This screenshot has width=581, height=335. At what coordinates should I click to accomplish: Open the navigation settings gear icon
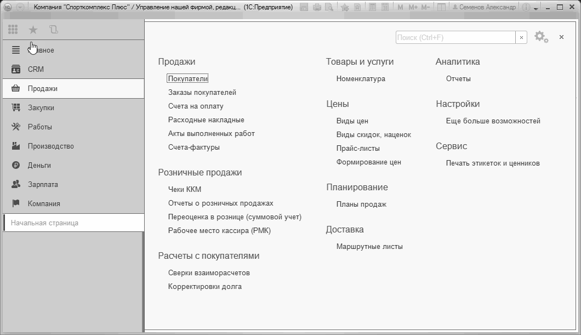(x=541, y=37)
